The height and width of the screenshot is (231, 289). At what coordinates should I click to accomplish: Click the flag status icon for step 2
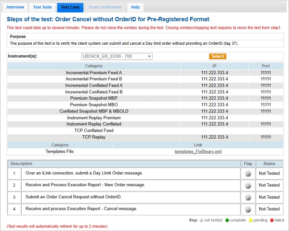click(x=248, y=185)
